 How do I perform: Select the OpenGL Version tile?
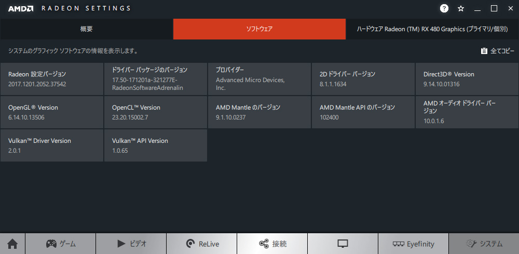point(52,112)
